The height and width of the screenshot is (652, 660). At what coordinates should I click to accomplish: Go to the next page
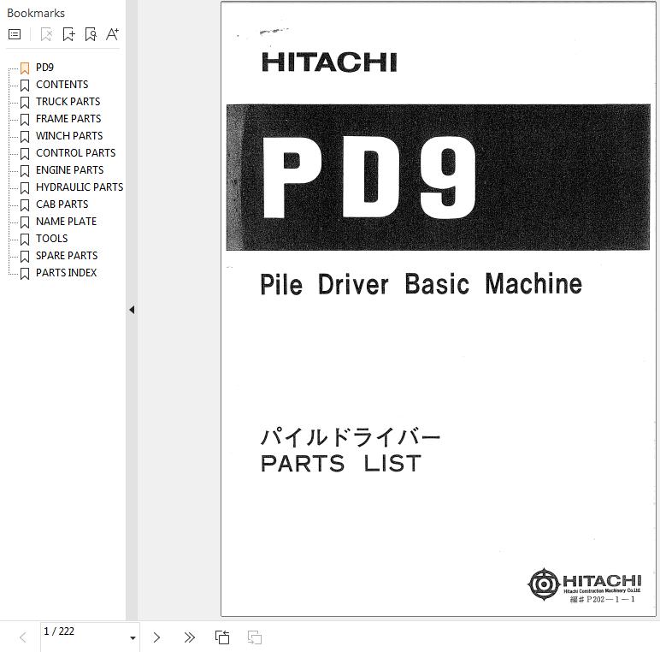click(156, 637)
